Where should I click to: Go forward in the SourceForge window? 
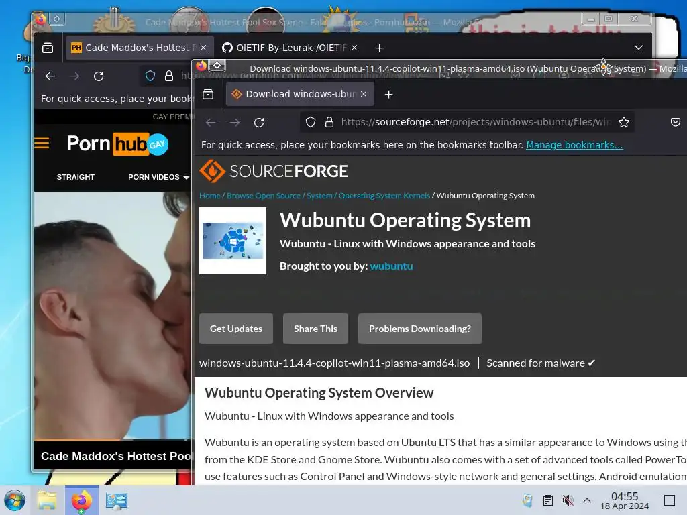pyautogui.click(x=235, y=123)
